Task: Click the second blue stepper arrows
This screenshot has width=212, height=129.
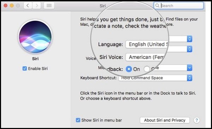Action: tap(189, 49)
